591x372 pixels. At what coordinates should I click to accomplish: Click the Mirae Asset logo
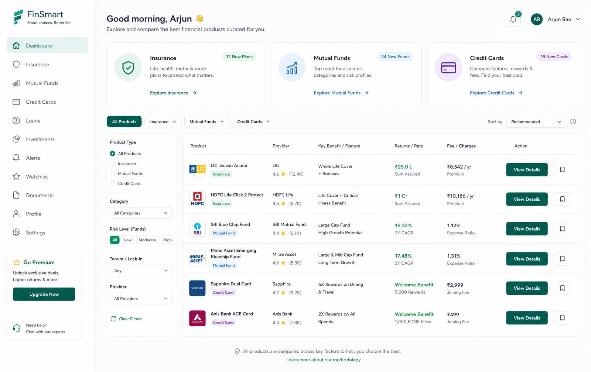pyautogui.click(x=197, y=259)
